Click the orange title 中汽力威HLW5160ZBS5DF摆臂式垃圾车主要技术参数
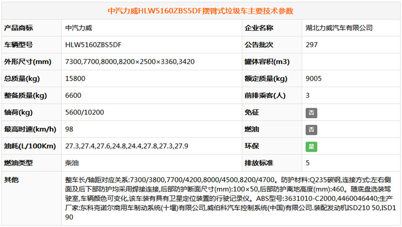Viewport: 402px width, 227px height. 201,11
